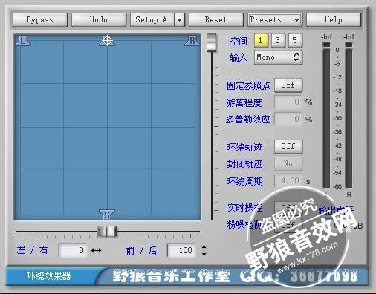Select space mode 1 button
Image resolution: width=376 pixels, height=294 pixels.
pyautogui.click(x=261, y=40)
